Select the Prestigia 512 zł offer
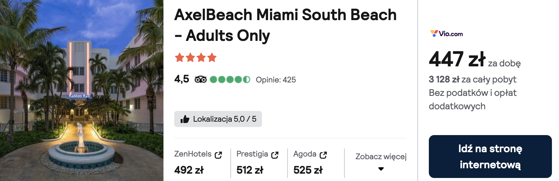559x181 pixels. point(258,163)
